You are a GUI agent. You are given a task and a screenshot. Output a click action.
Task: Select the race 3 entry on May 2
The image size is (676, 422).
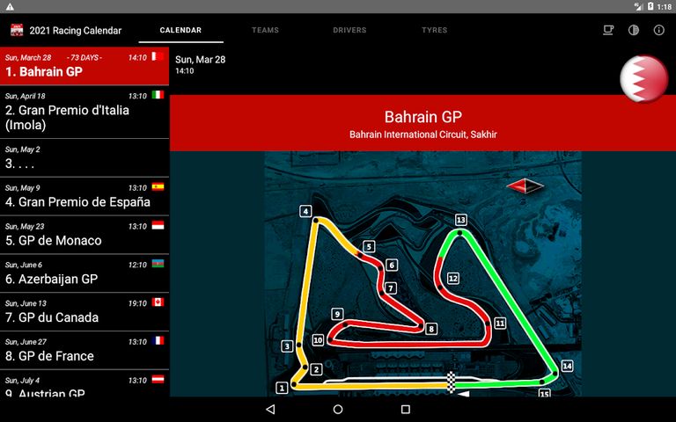click(84, 157)
